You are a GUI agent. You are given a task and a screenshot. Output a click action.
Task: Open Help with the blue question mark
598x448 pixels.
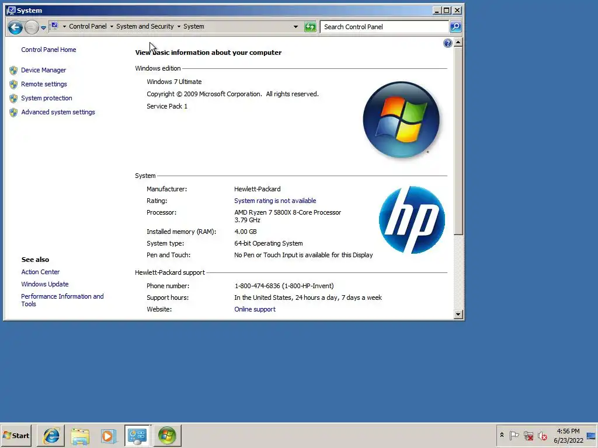pos(447,43)
